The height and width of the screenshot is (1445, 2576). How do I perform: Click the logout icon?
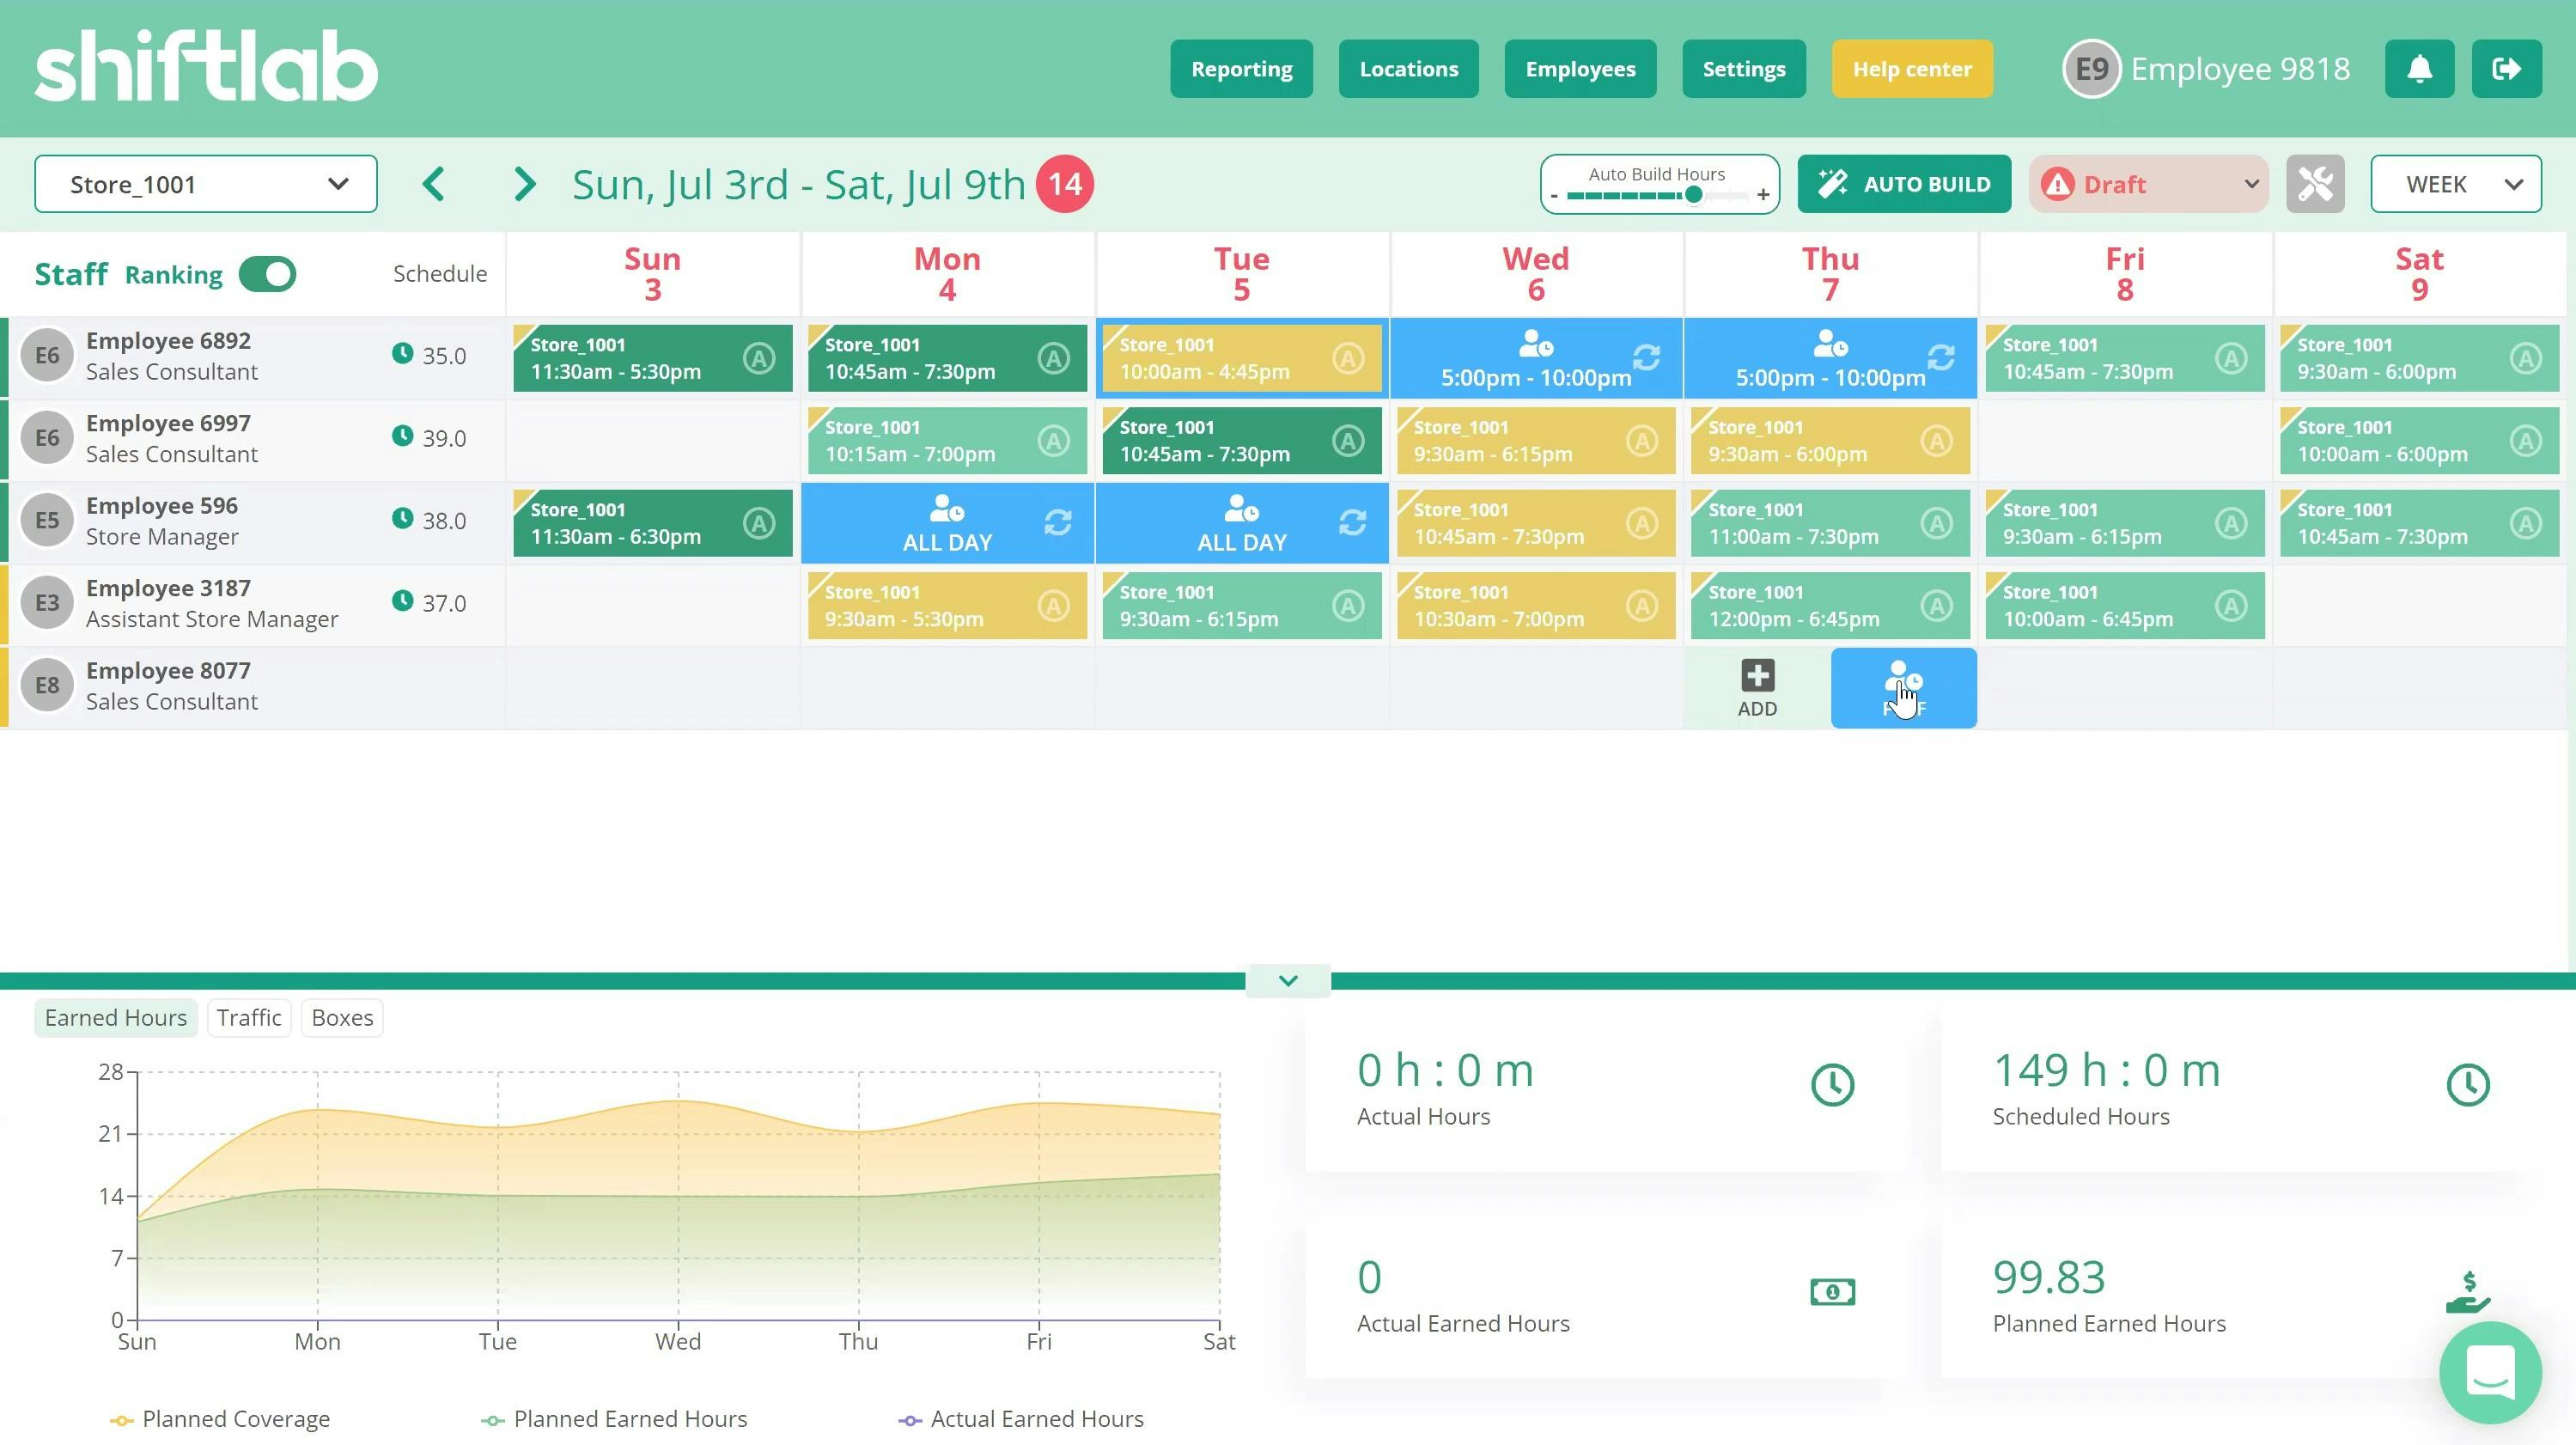2505,69
